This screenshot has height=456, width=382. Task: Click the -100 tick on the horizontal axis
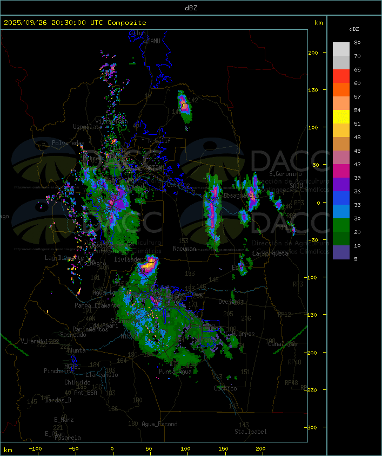coord(35,449)
